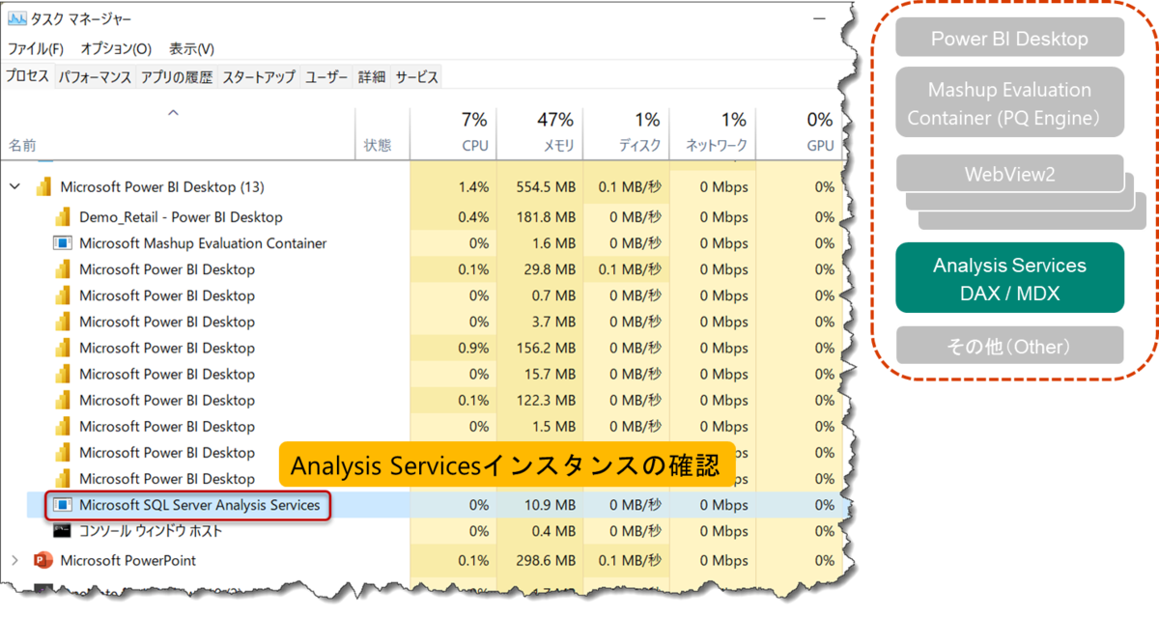1159x617 pixels.
Task: Click the Microsoft SQL Server Analysis Services icon
Action: (62, 505)
